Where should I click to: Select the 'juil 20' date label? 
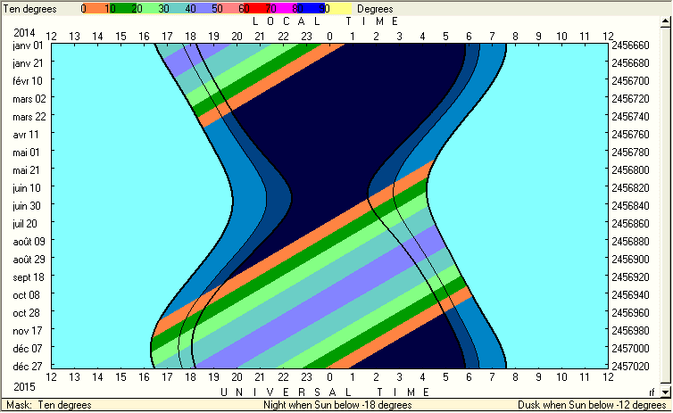coord(25,223)
